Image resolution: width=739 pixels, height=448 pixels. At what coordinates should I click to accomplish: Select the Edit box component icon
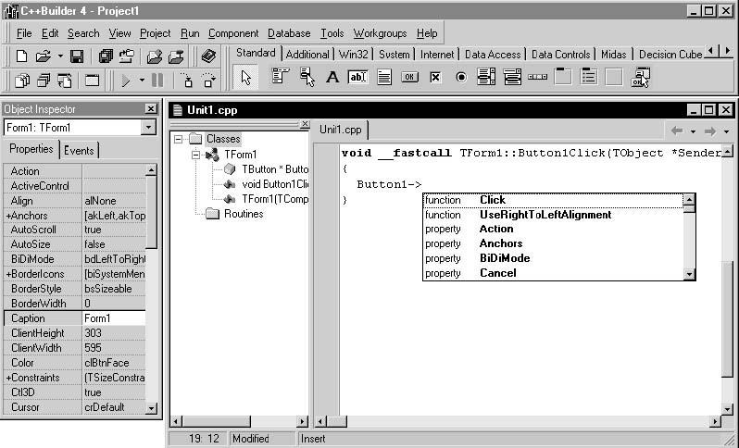coord(357,77)
